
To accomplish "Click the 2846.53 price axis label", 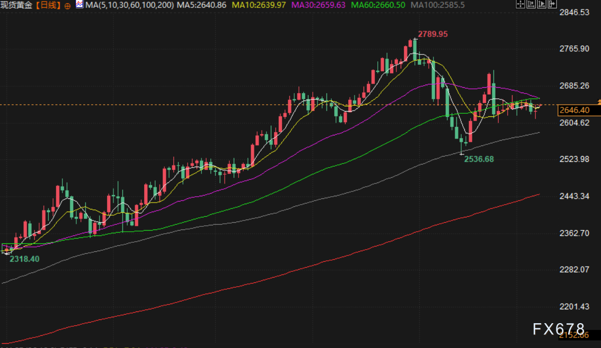I will pos(574,12).
